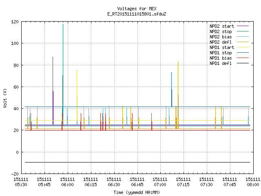This screenshot has width=261, height=196.
Task: Select the 'NPD1 start' legend label
Action: click(x=222, y=47)
